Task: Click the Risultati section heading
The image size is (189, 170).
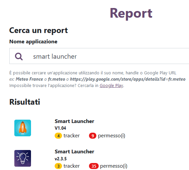Action: 25,102
